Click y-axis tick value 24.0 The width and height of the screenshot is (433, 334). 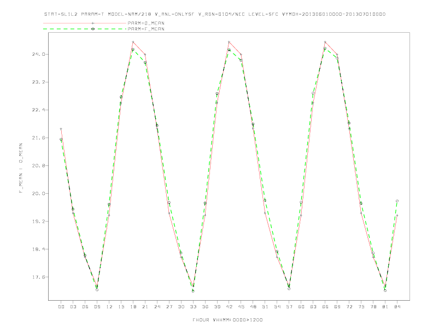click(38, 54)
